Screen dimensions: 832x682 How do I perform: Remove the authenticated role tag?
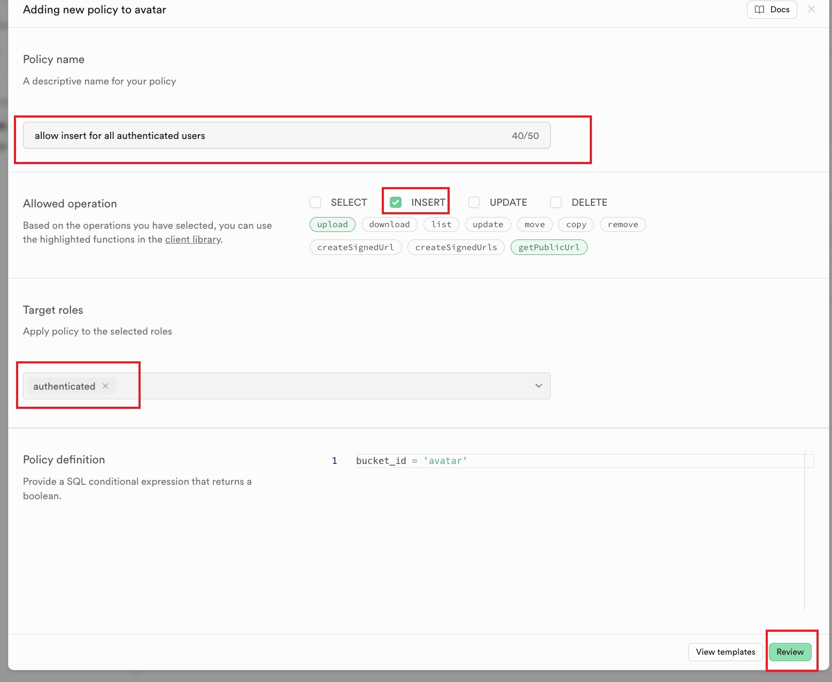(x=105, y=386)
